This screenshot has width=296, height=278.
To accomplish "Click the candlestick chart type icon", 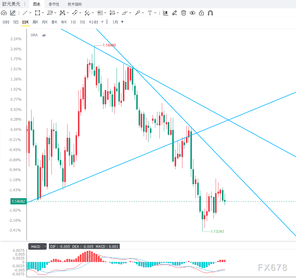I will 166,13.
